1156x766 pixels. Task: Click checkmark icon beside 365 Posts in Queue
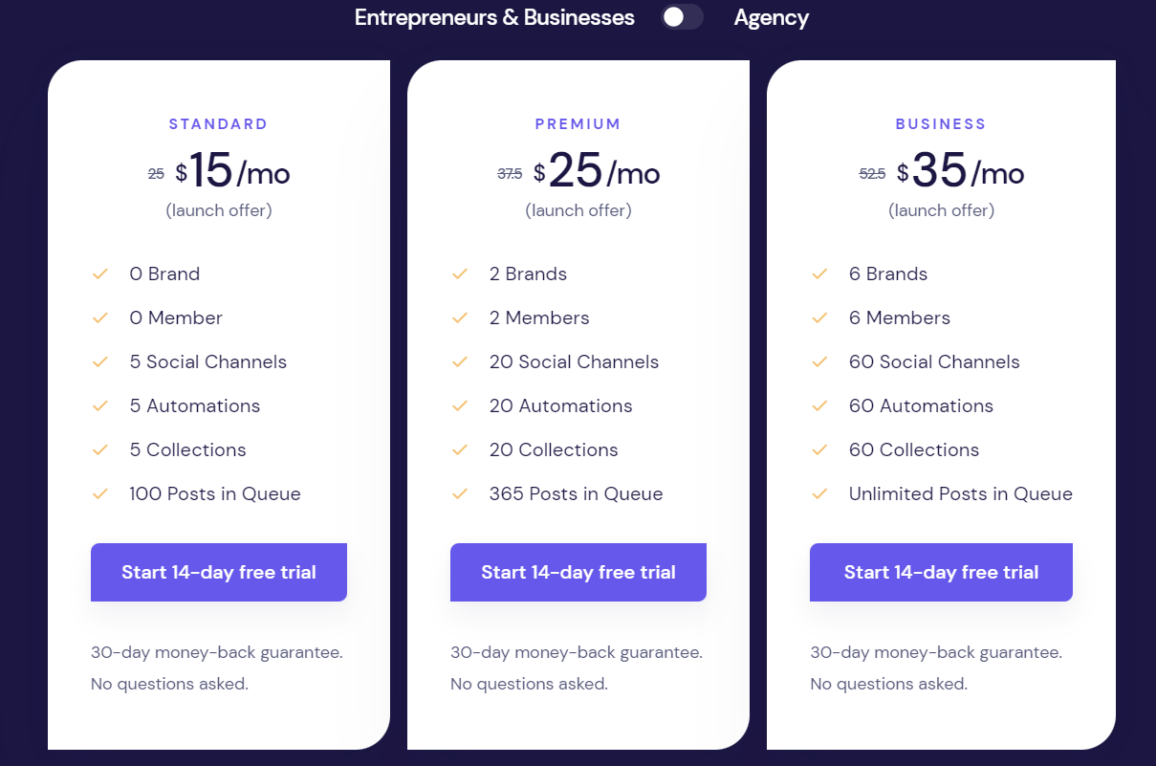click(460, 494)
